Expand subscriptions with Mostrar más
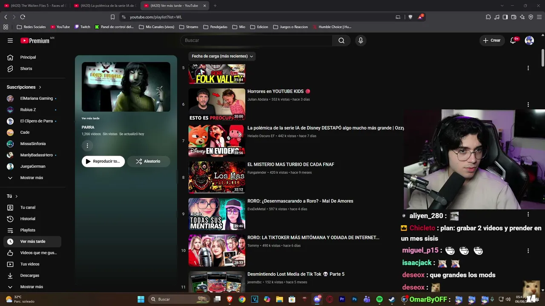This screenshot has height=306, width=545. pos(33,178)
